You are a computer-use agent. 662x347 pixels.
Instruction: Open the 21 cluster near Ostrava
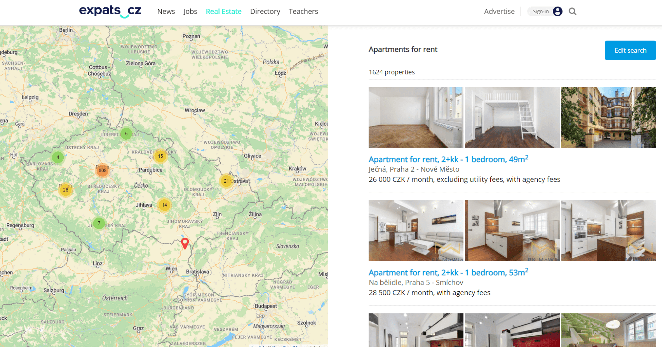tap(226, 181)
